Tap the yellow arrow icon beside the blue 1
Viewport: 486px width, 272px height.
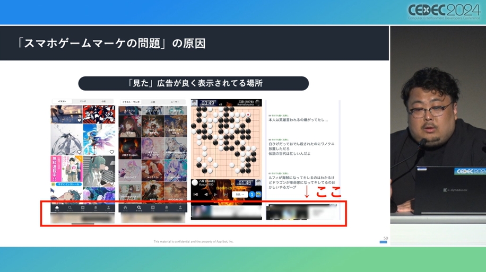(x=258, y=195)
